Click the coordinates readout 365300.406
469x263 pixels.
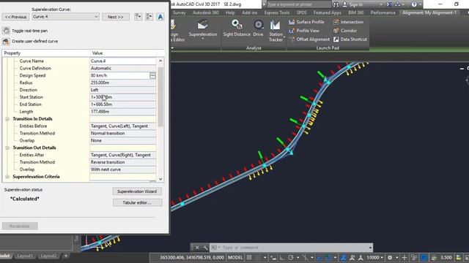(192, 257)
